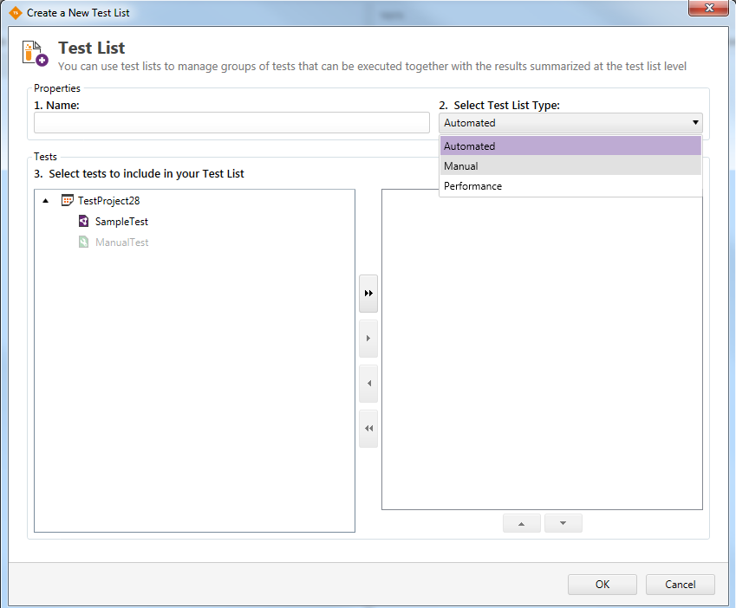Move selected test down in list
This screenshot has height=608, width=736.
pyautogui.click(x=563, y=523)
